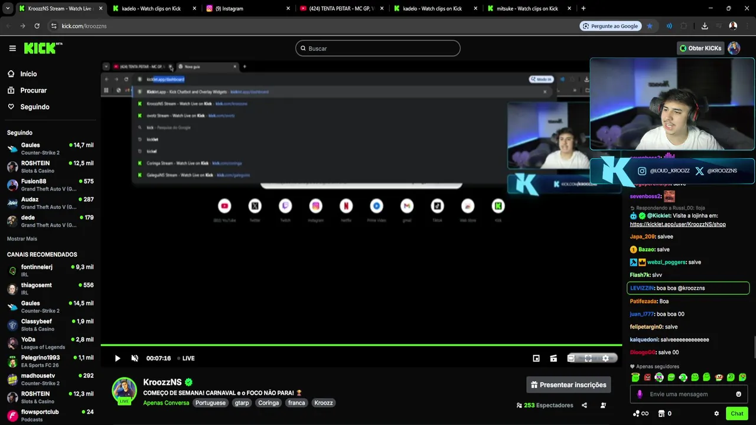Open ROSHTEIN 12,5 mil channel
Image resolution: width=756 pixels, height=425 pixels.
tap(50, 167)
